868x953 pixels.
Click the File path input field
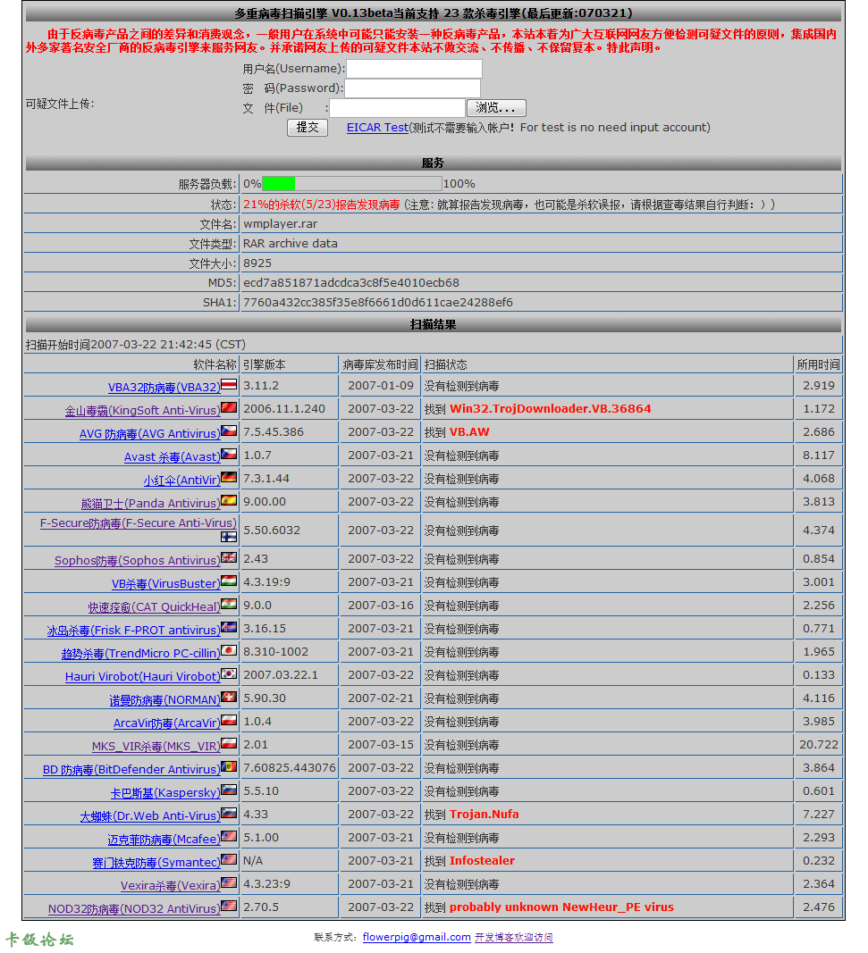click(x=397, y=107)
